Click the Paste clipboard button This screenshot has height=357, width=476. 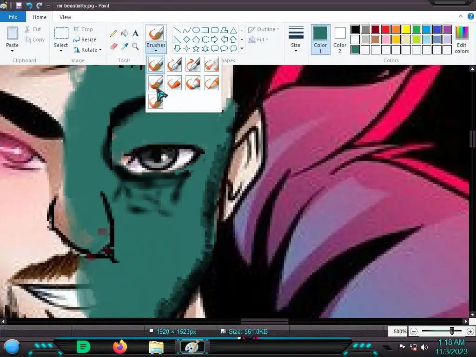[x=13, y=33]
